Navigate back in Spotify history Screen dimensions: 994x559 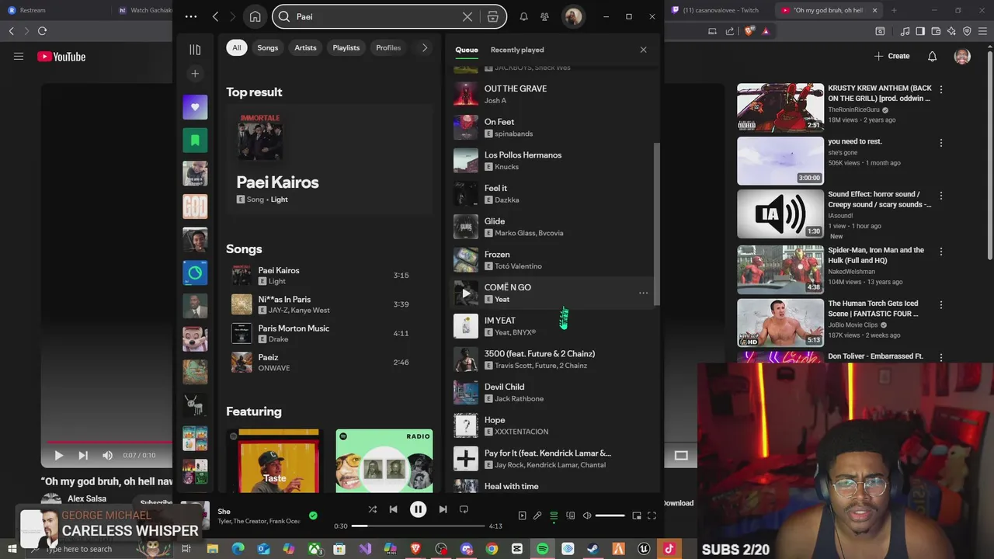click(215, 16)
